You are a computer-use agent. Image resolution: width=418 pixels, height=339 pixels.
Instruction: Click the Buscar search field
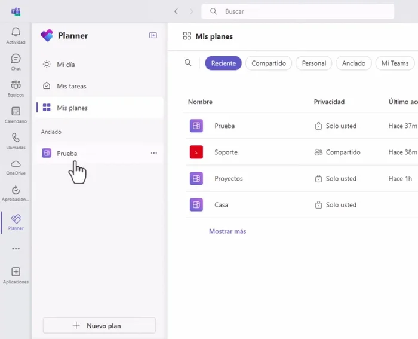pyautogui.click(x=298, y=11)
